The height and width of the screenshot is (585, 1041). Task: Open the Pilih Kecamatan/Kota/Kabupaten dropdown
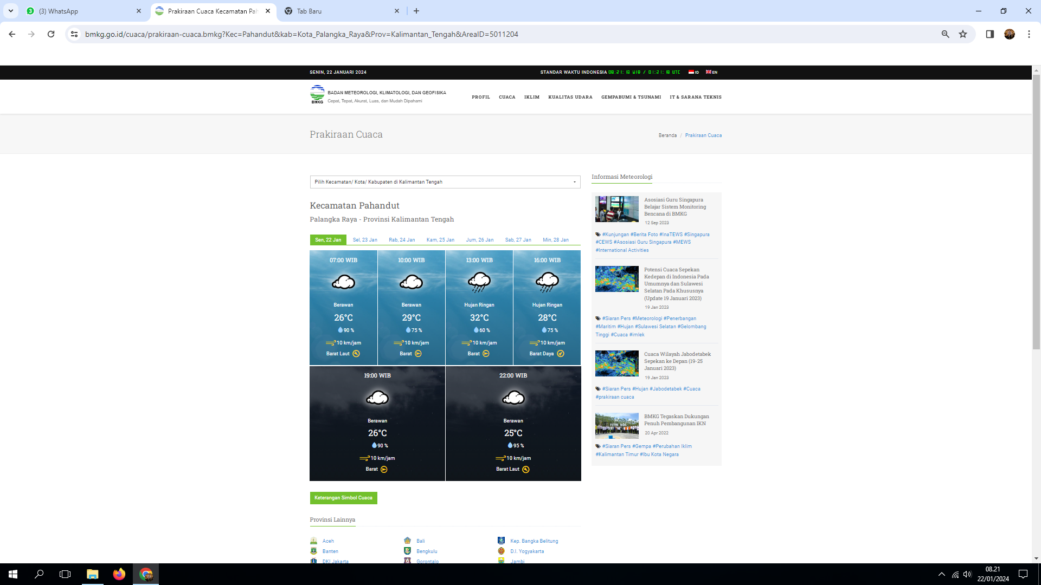tap(445, 182)
